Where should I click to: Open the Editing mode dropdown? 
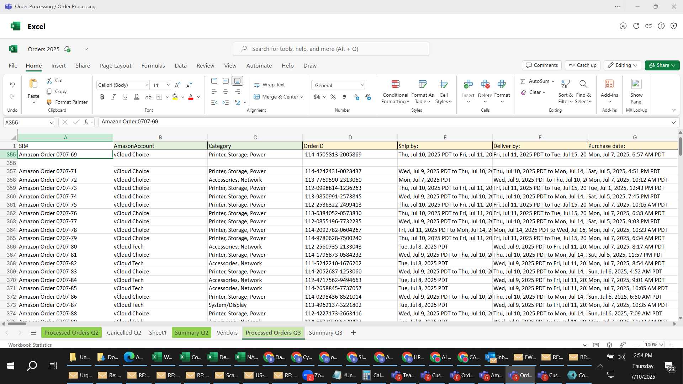(x=622, y=65)
